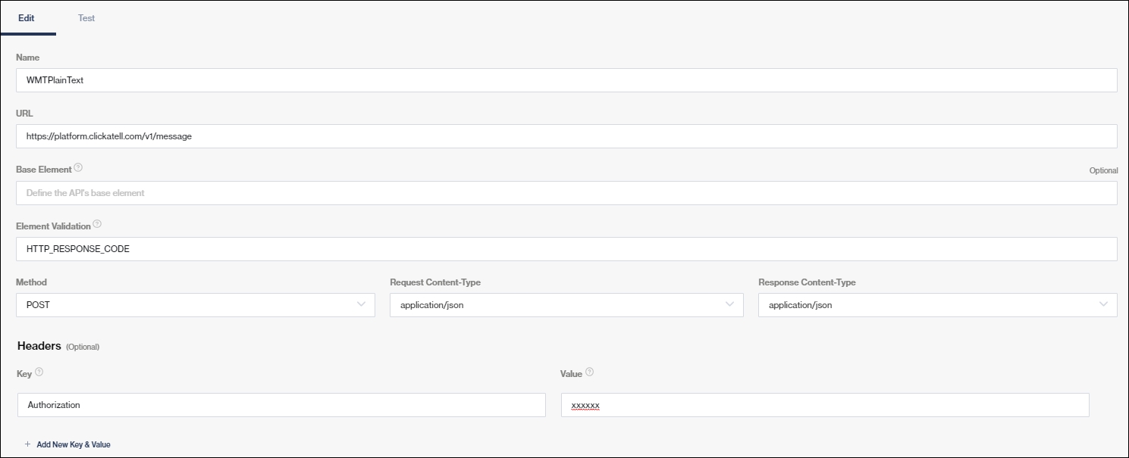The width and height of the screenshot is (1129, 458).
Task: Select the Edit tab
Action: pyautogui.click(x=27, y=18)
